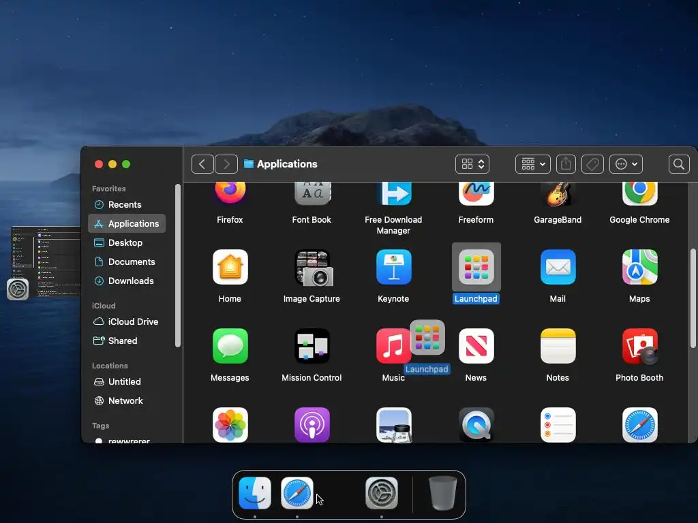Select the Preview app icon
Screen dimensions: 698x523
(393, 425)
